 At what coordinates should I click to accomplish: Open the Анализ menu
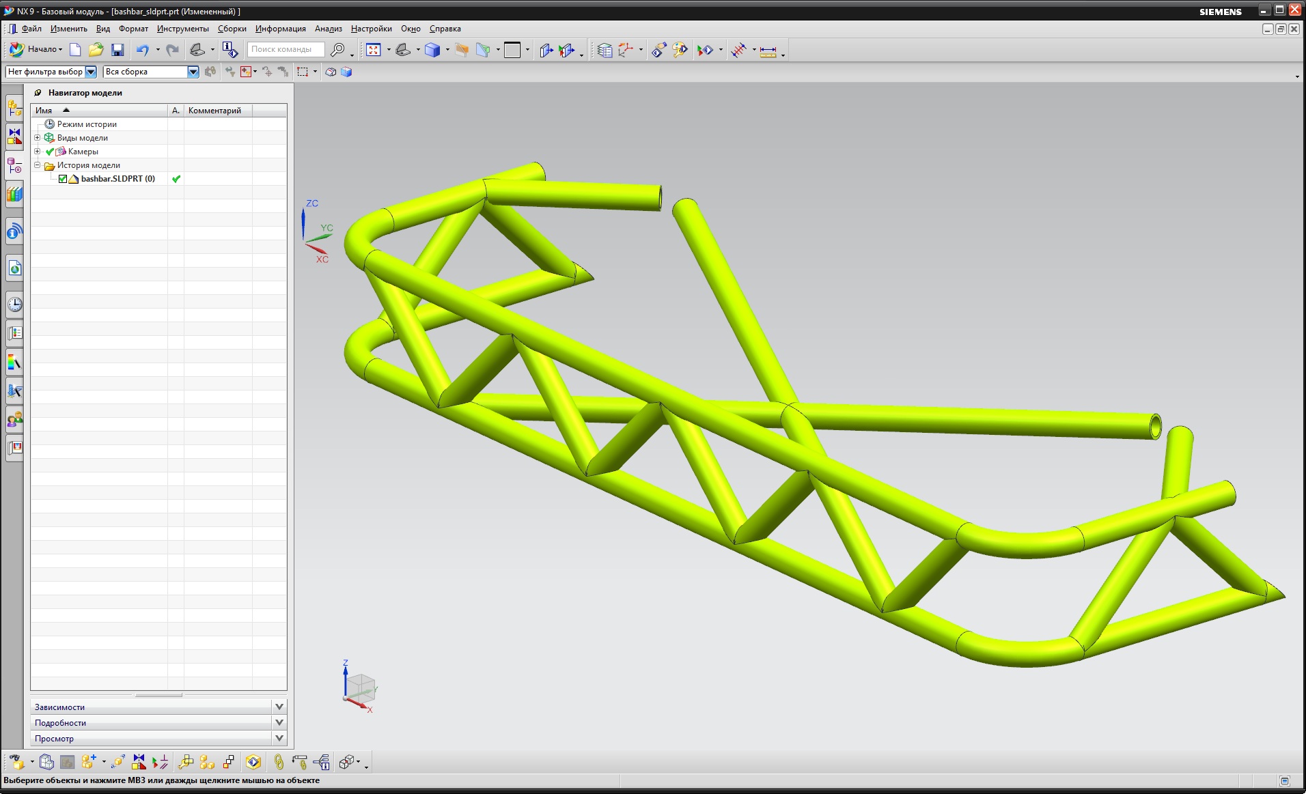tap(329, 29)
